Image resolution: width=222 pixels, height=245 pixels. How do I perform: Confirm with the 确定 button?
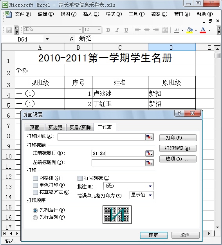tap(154, 235)
